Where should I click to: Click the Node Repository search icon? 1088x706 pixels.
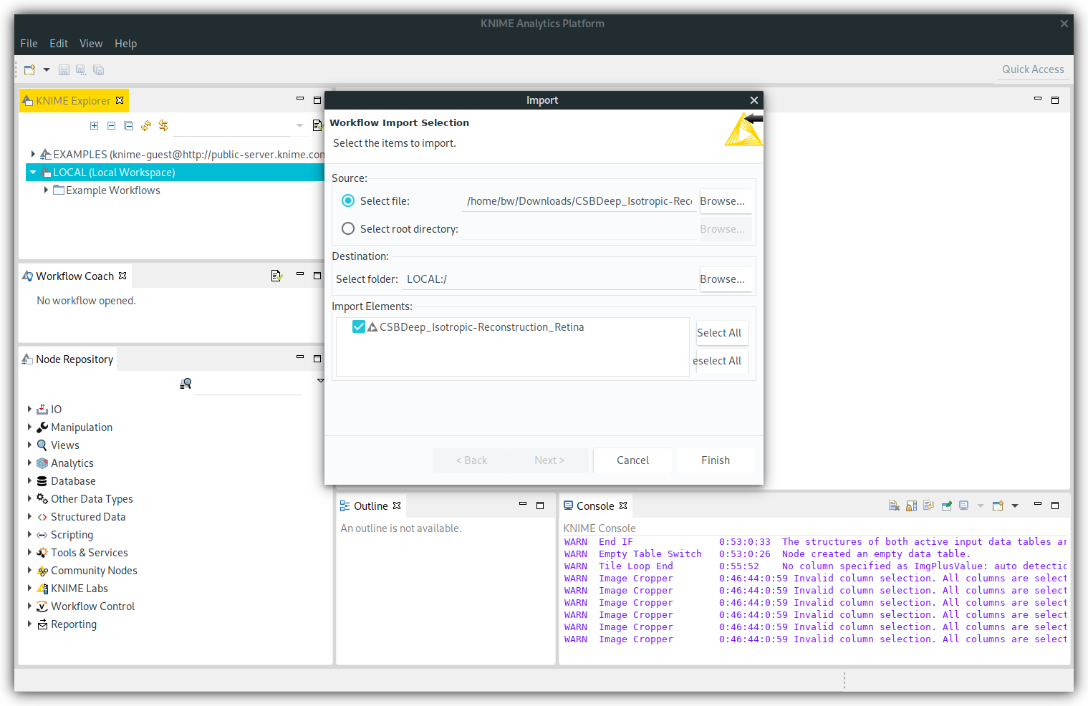pyautogui.click(x=186, y=384)
